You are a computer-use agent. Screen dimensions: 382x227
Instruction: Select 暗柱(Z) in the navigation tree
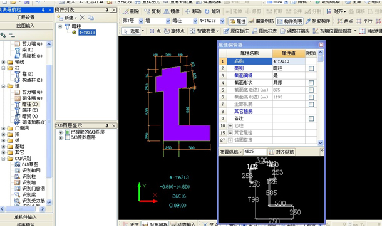coord(30,104)
